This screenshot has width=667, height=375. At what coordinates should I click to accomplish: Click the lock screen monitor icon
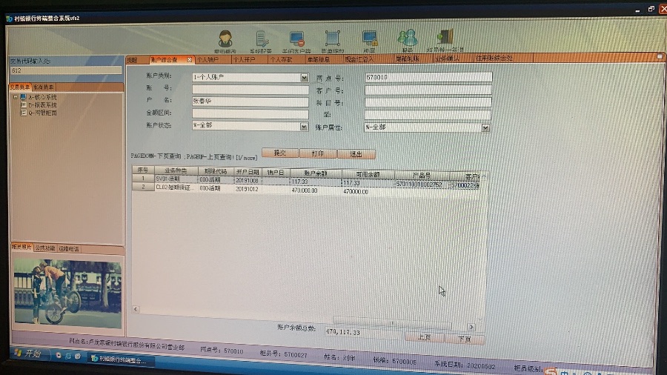point(369,38)
